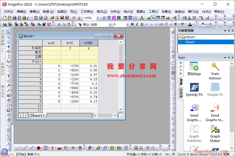Image resolution: width=235 pixels, height=157 pixels.
Task: Toggle Greek alphabet formatting
Action: 161,24
